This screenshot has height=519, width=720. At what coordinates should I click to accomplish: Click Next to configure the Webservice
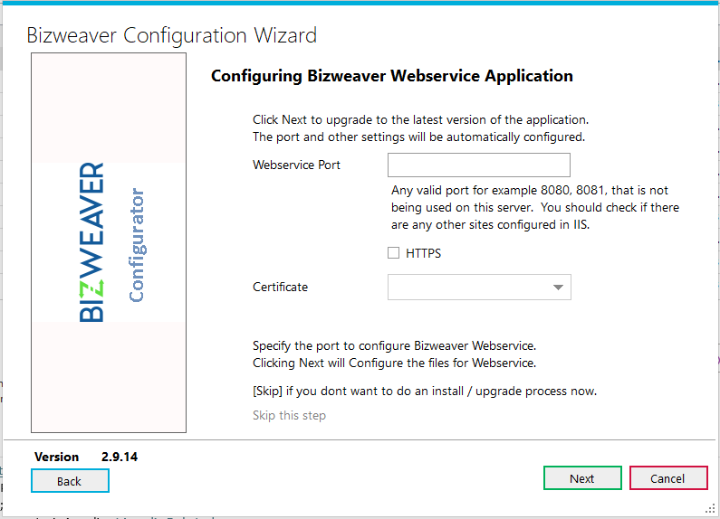(x=582, y=478)
